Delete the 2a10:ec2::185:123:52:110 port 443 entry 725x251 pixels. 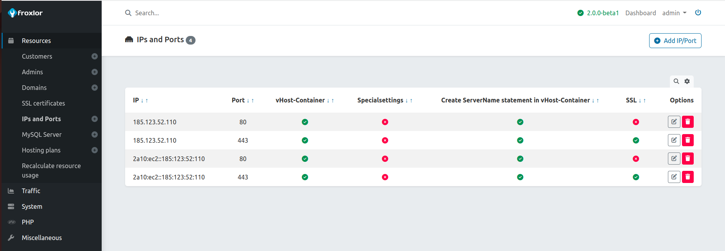tap(687, 177)
